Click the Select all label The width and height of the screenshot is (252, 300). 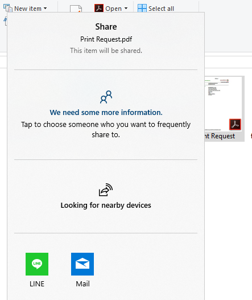click(161, 9)
